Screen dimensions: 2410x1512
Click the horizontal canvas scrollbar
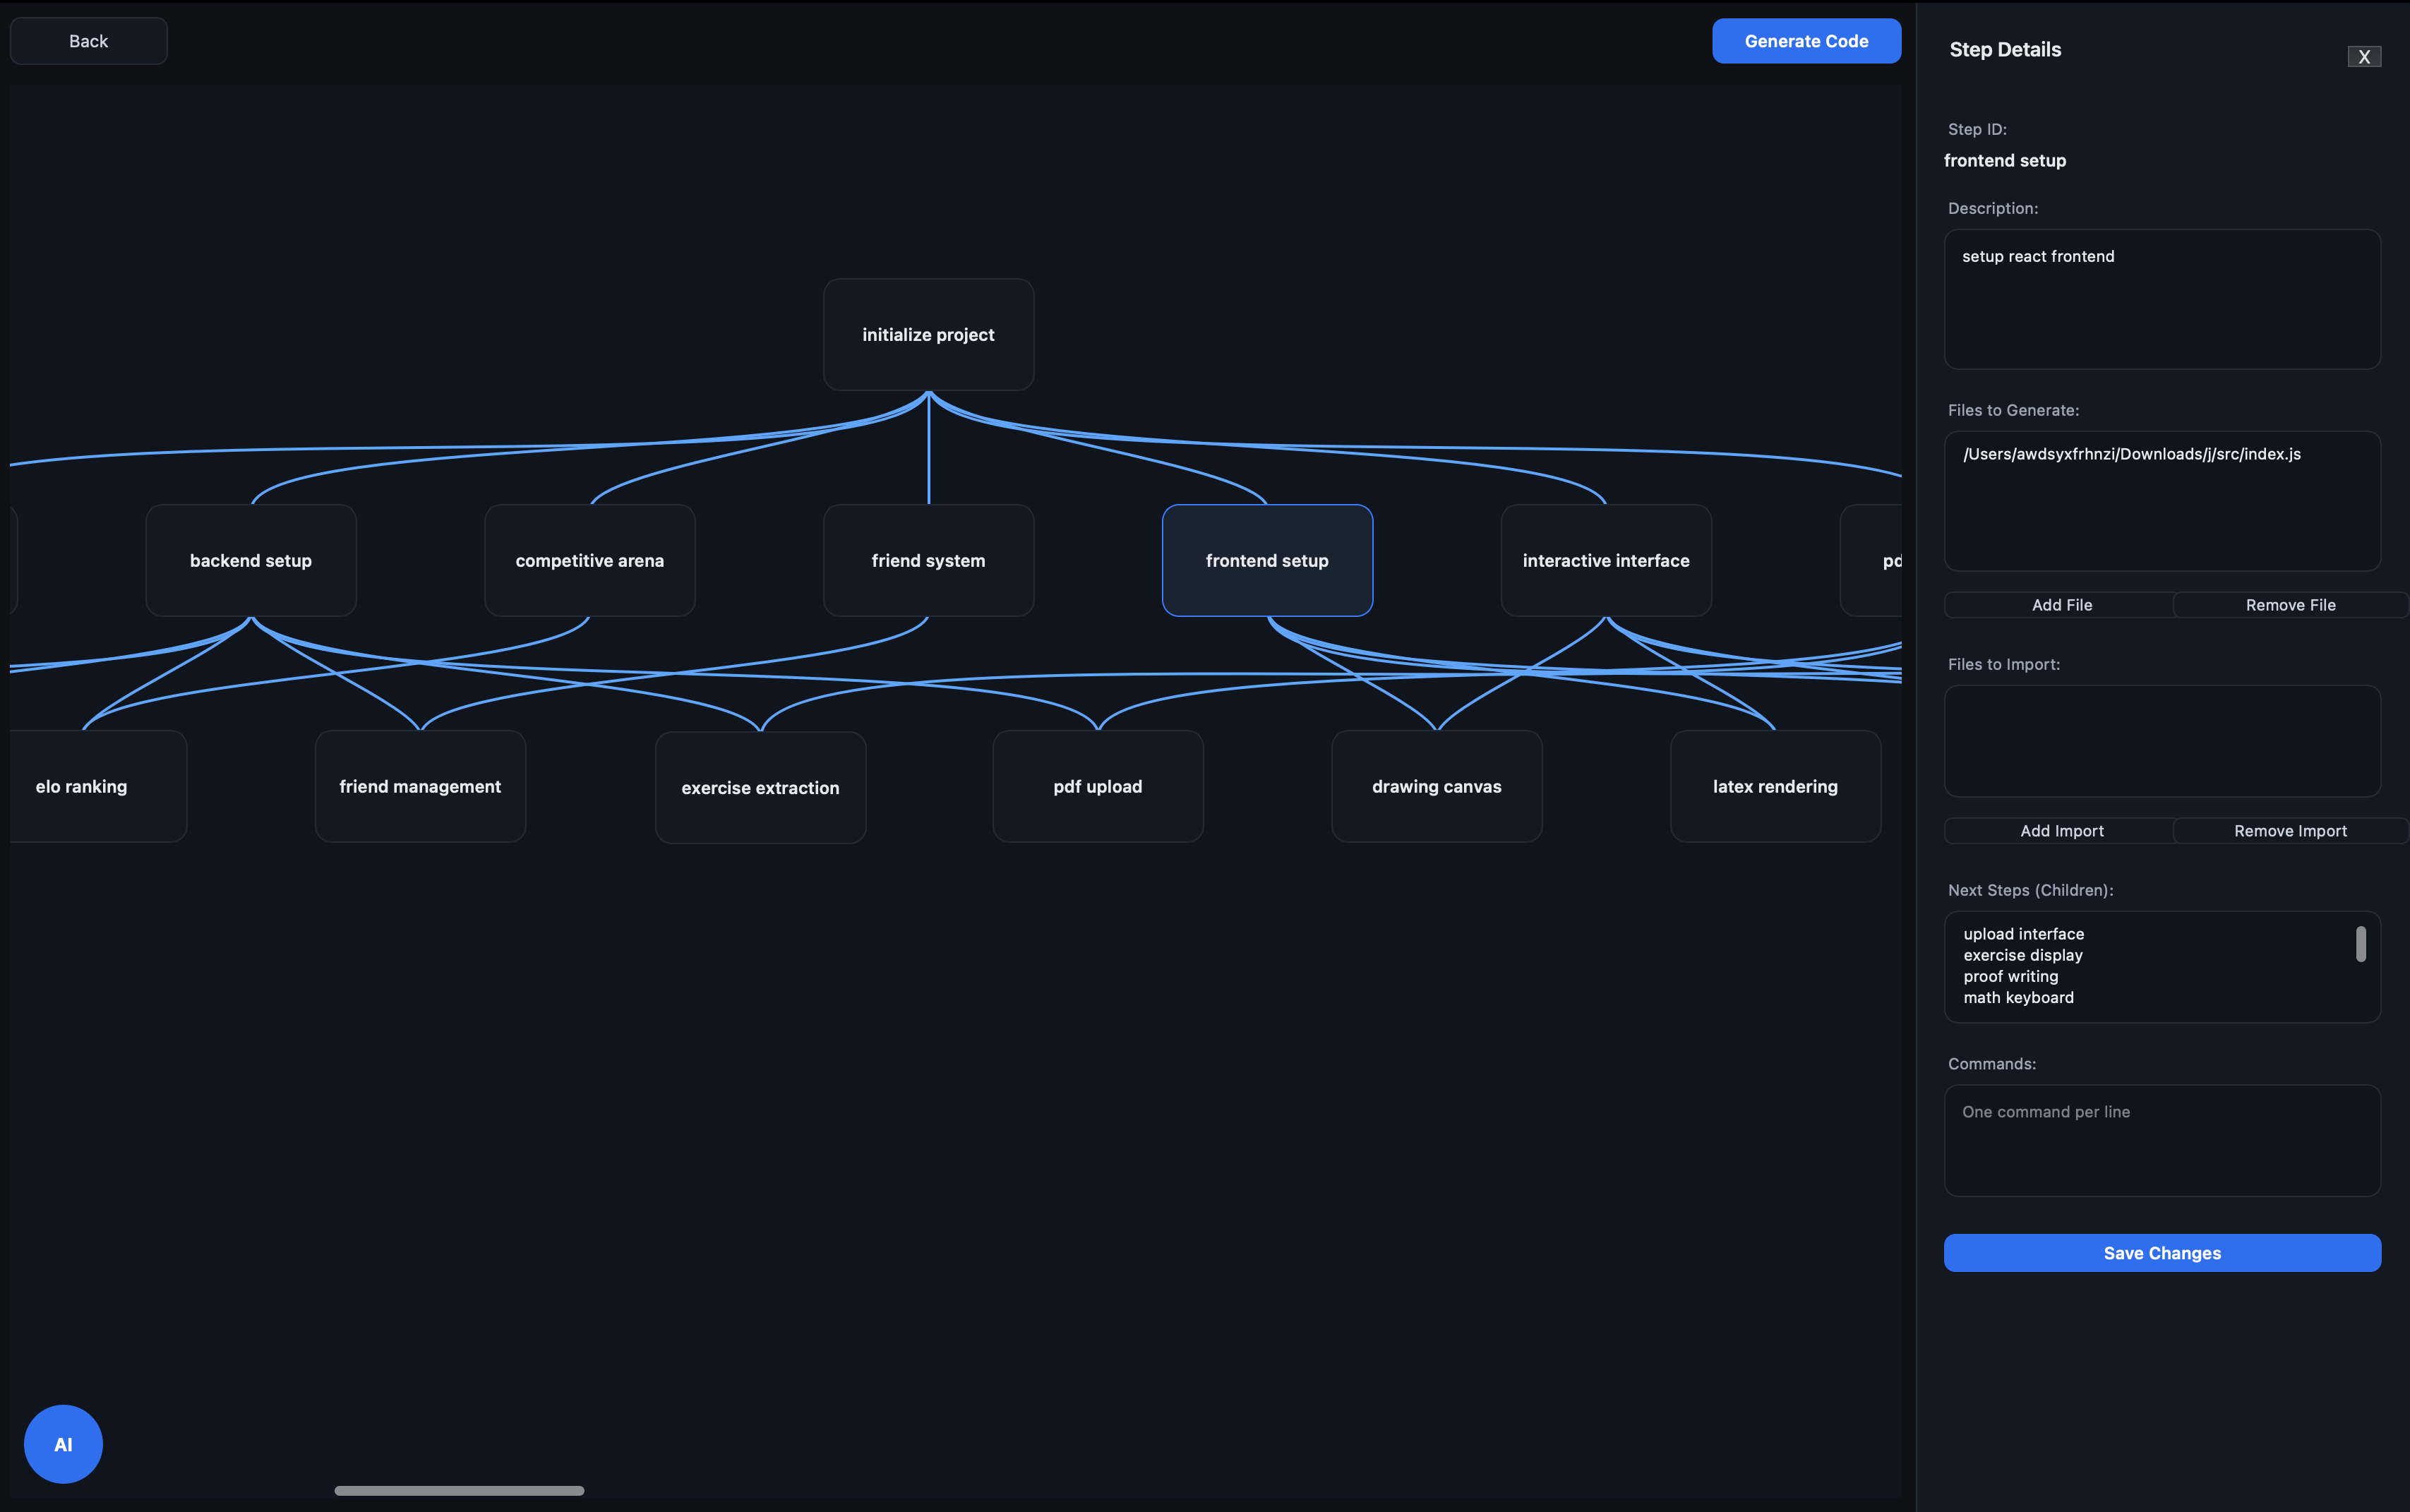pos(459,1490)
